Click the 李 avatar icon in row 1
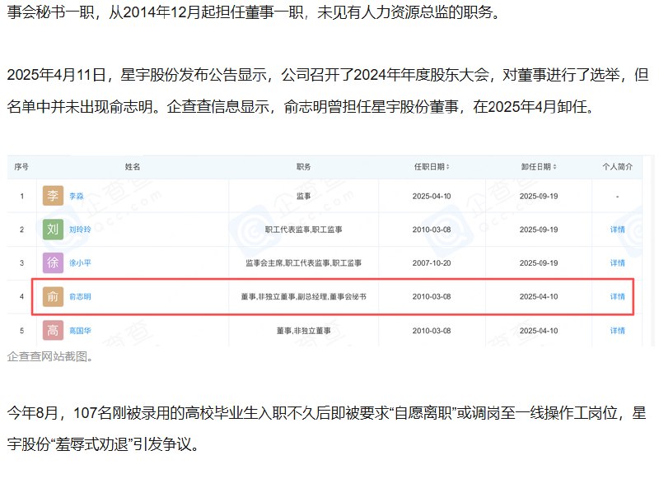659x497 pixels. coord(53,196)
